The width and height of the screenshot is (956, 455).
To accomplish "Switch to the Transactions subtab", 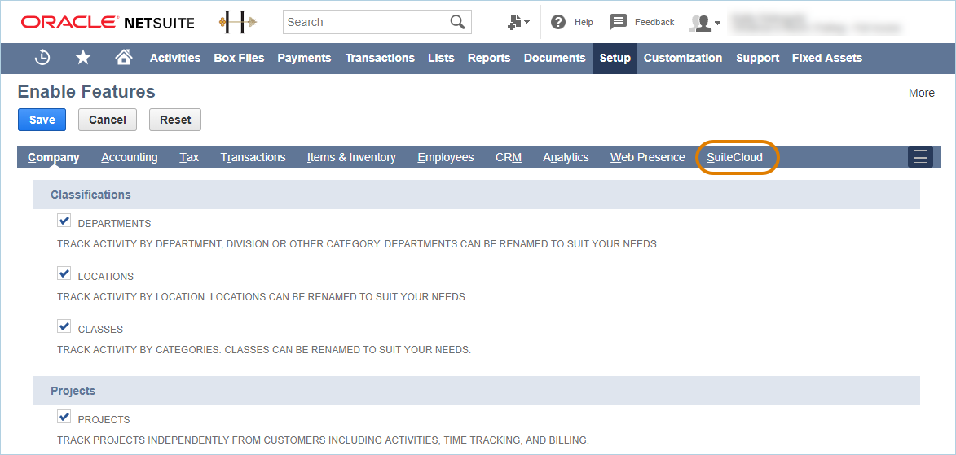I will (x=253, y=157).
